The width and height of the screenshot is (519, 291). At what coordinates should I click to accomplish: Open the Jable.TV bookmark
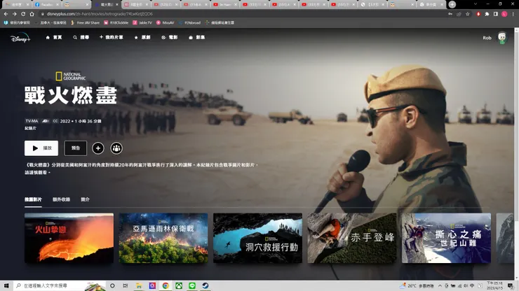[x=142, y=23]
